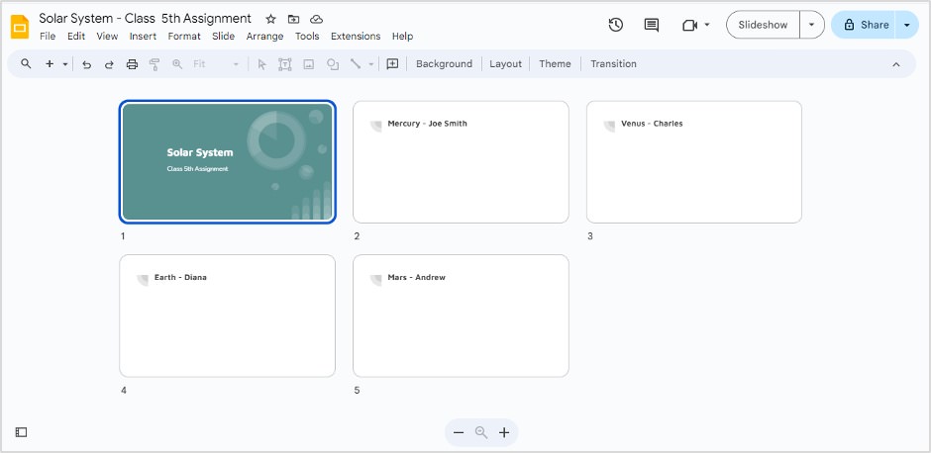Viewport: 931px width, 453px height.
Task: Click the reset zoom magnifier icon
Action: tap(481, 433)
